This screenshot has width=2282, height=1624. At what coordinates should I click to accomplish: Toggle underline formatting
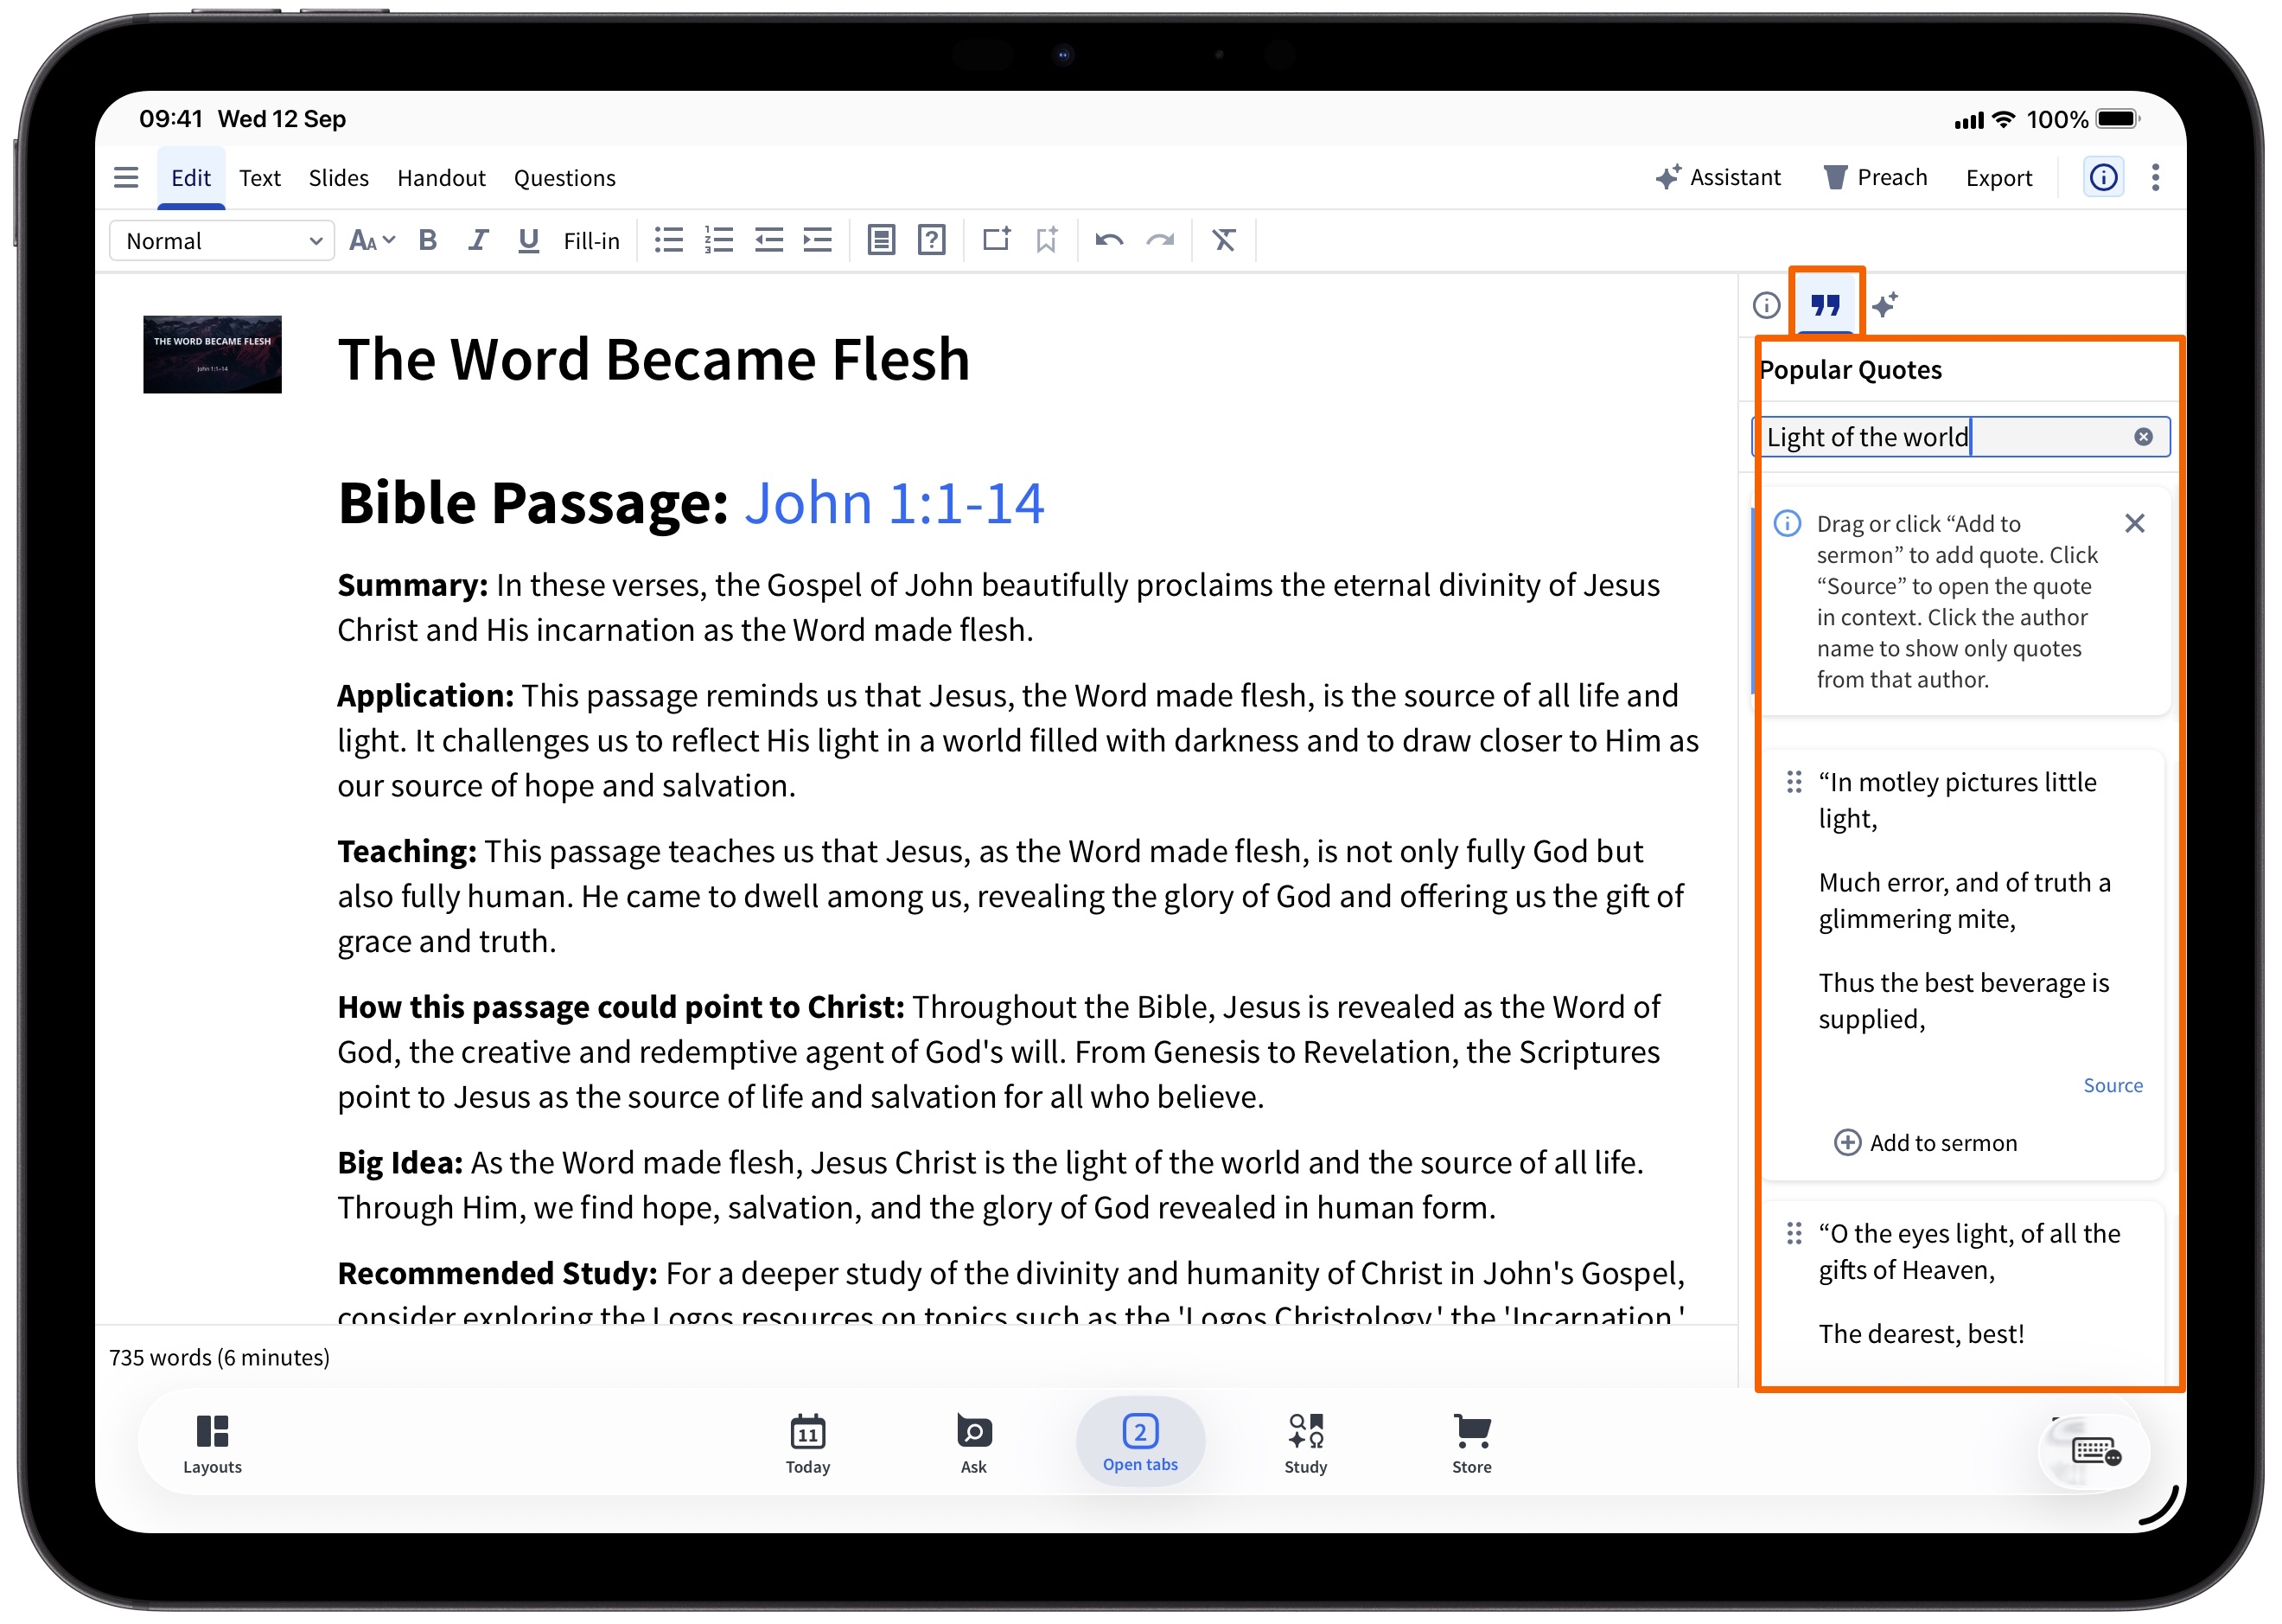529,241
